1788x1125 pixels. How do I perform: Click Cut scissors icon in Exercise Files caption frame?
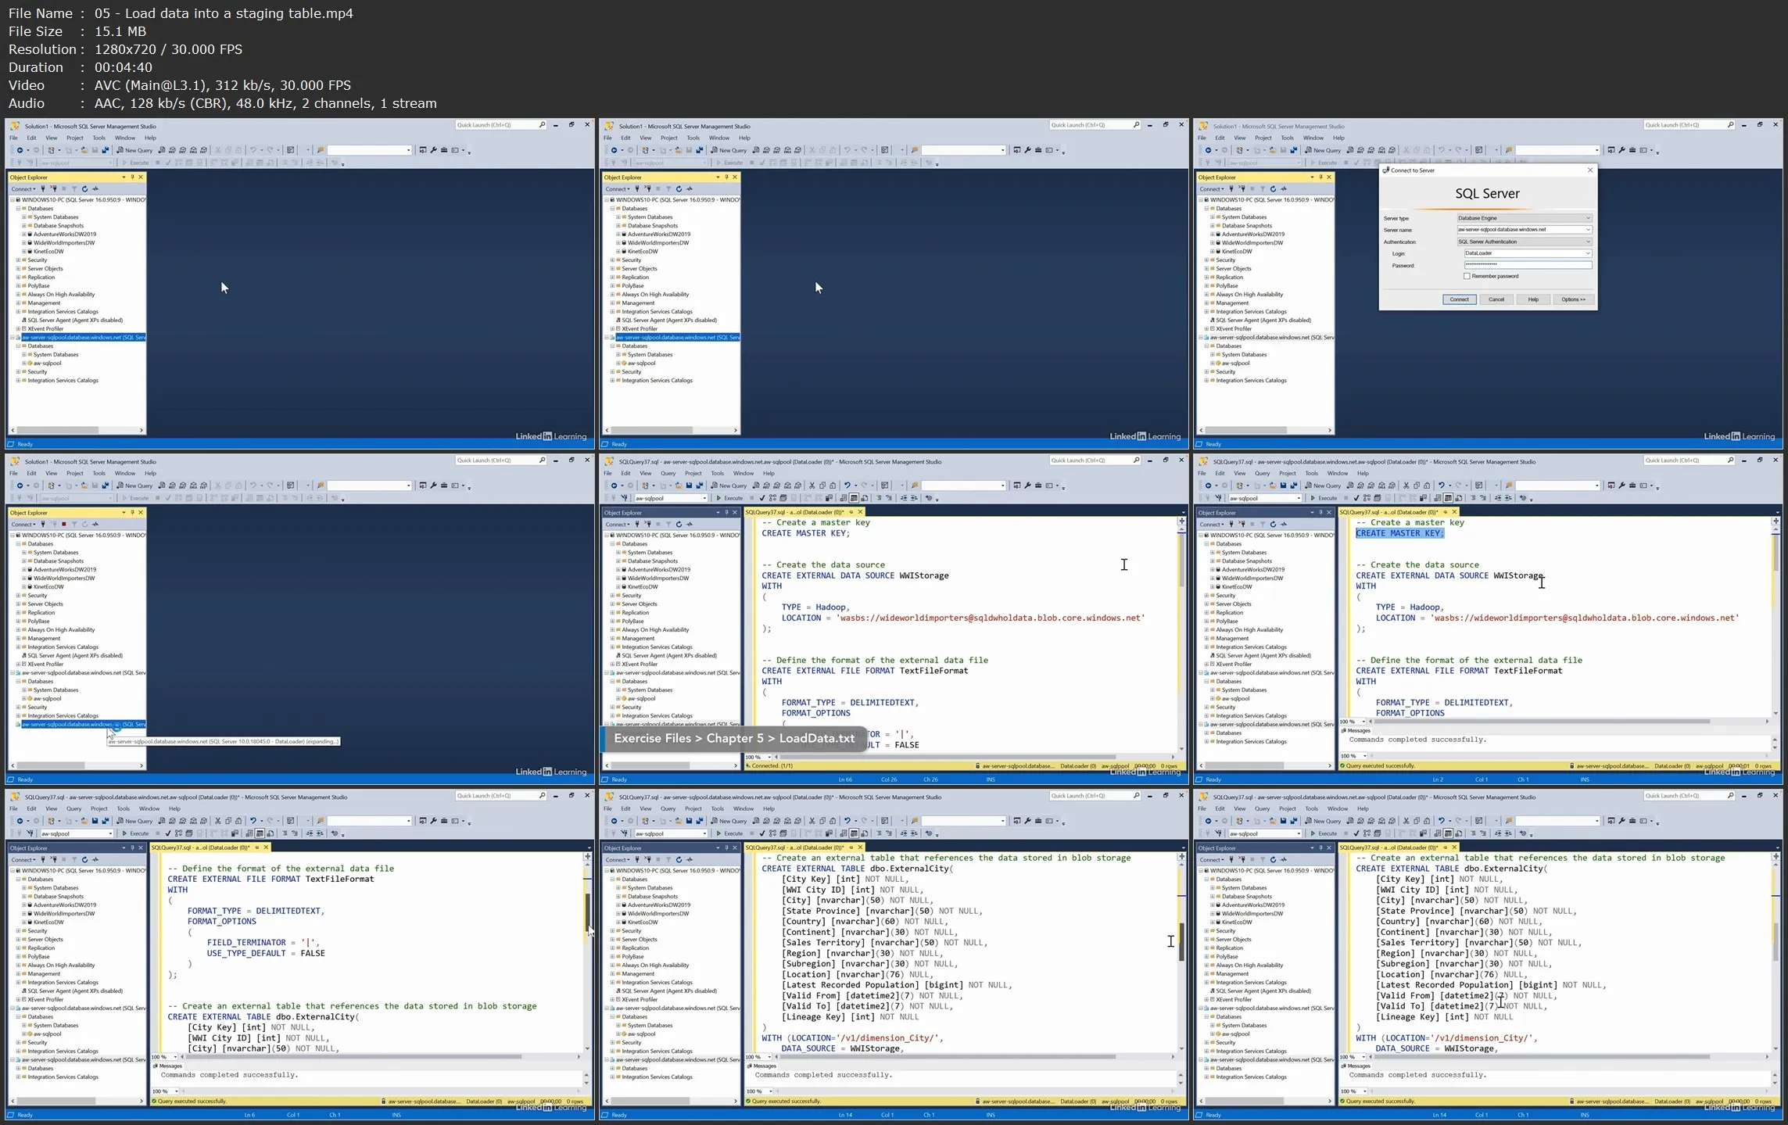pos(812,485)
